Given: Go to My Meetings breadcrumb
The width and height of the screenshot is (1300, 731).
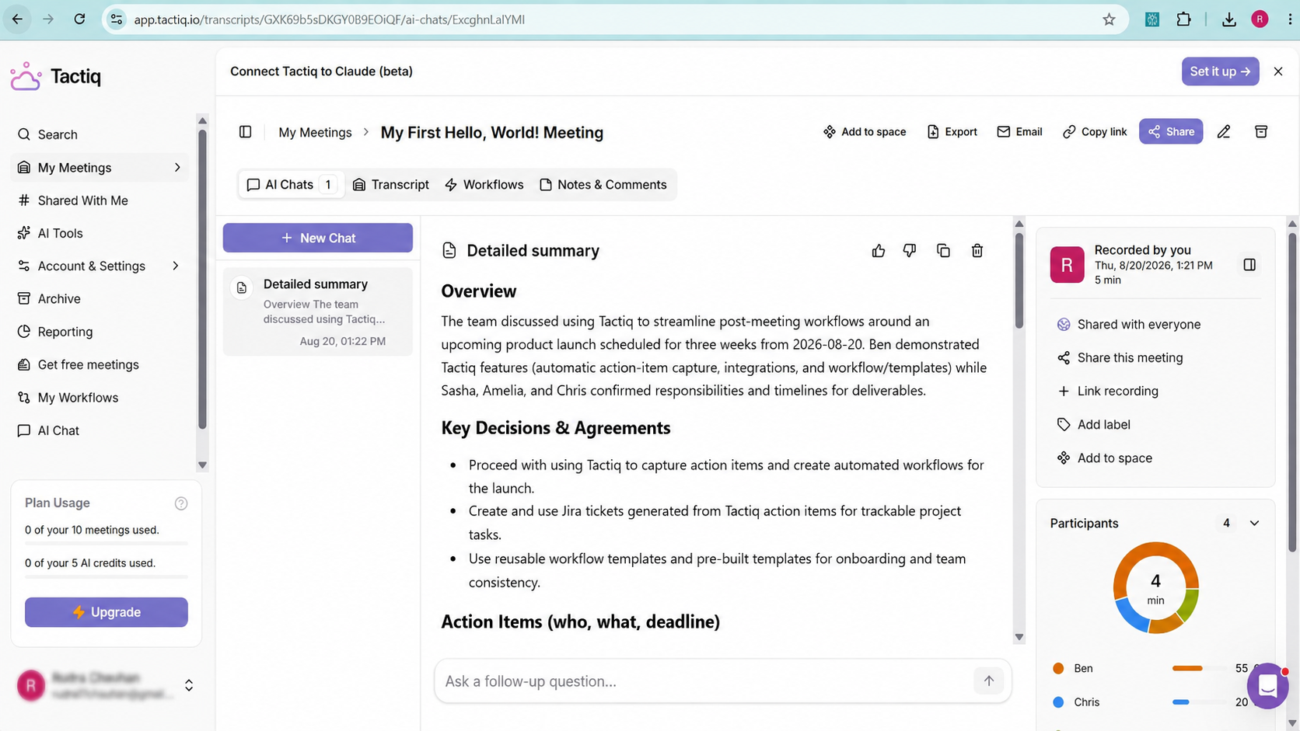Looking at the screenshot, I should tap(315, 132).
